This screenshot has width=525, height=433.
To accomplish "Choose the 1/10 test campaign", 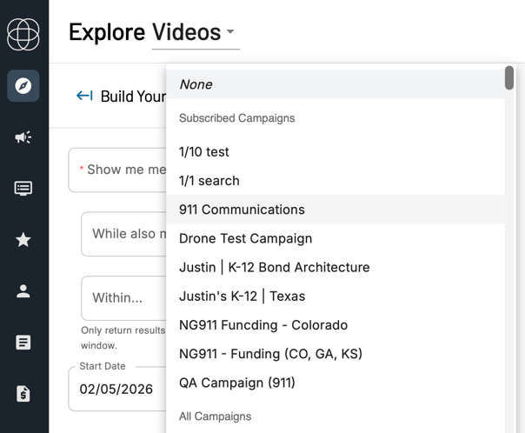I will pos(204,152).
